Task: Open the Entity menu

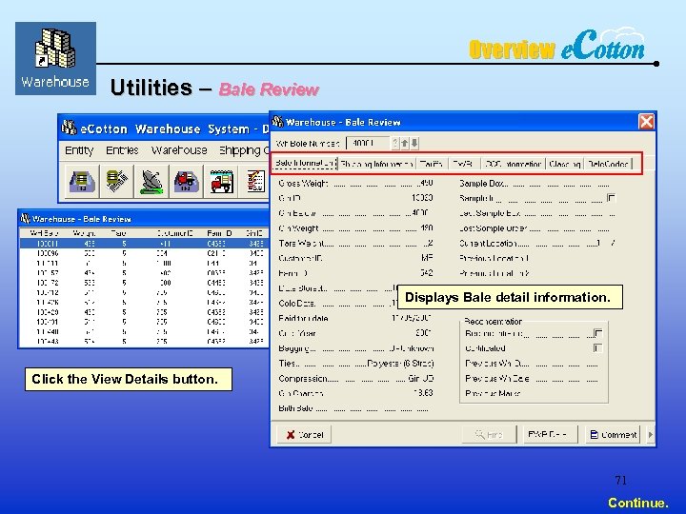Action: (79, 150)
